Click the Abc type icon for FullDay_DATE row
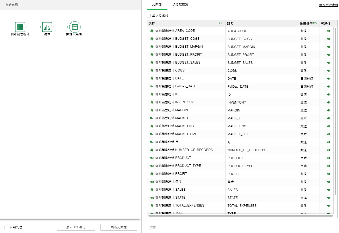Viewport: 339px width, 233px height. (x=152, y=87)
